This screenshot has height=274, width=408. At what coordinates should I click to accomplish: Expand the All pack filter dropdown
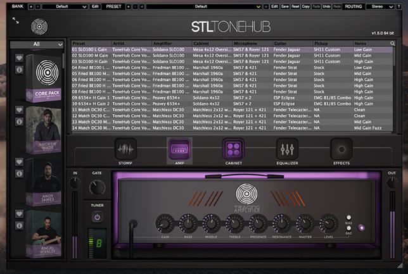tap(41, 44)
